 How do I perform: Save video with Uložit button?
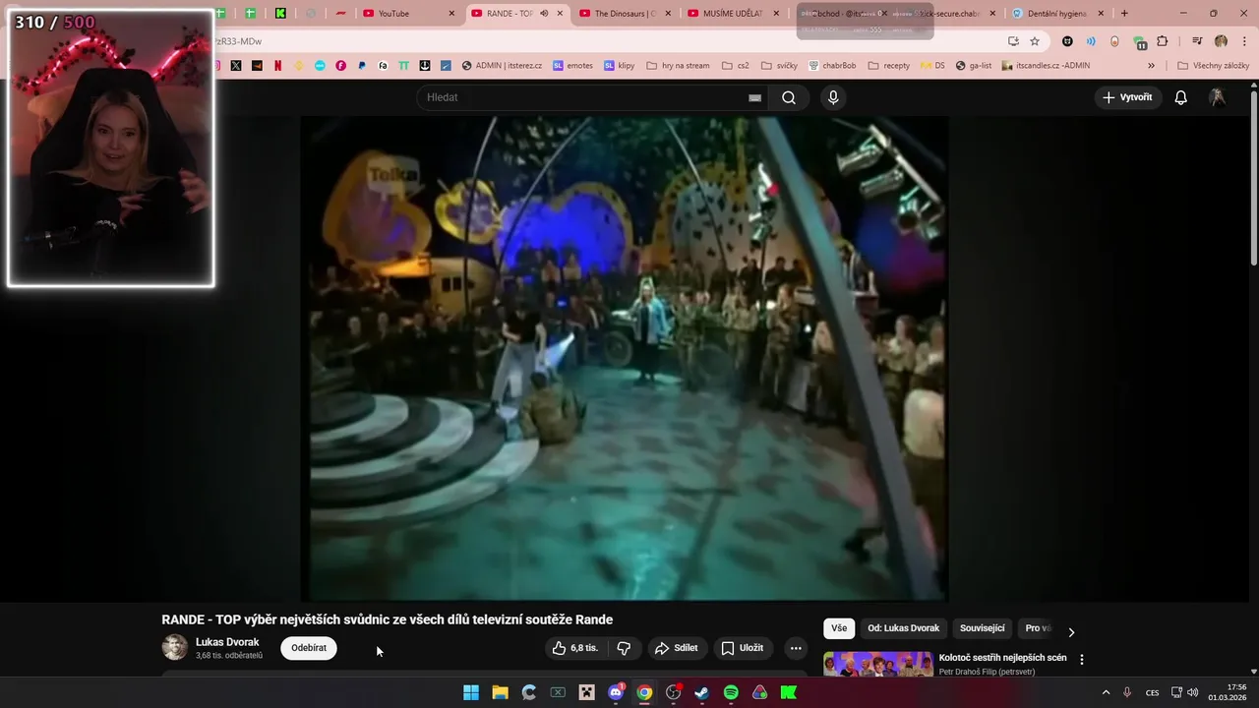tap(743, 648)
